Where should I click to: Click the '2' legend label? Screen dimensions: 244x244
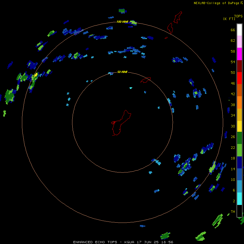[x=234, y=201]
